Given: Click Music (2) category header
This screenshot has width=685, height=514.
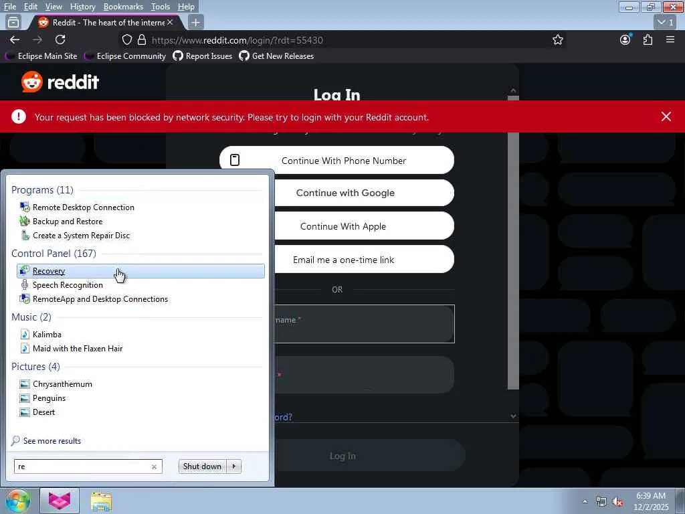Looking at the screenshot, I should click(31, 317).
